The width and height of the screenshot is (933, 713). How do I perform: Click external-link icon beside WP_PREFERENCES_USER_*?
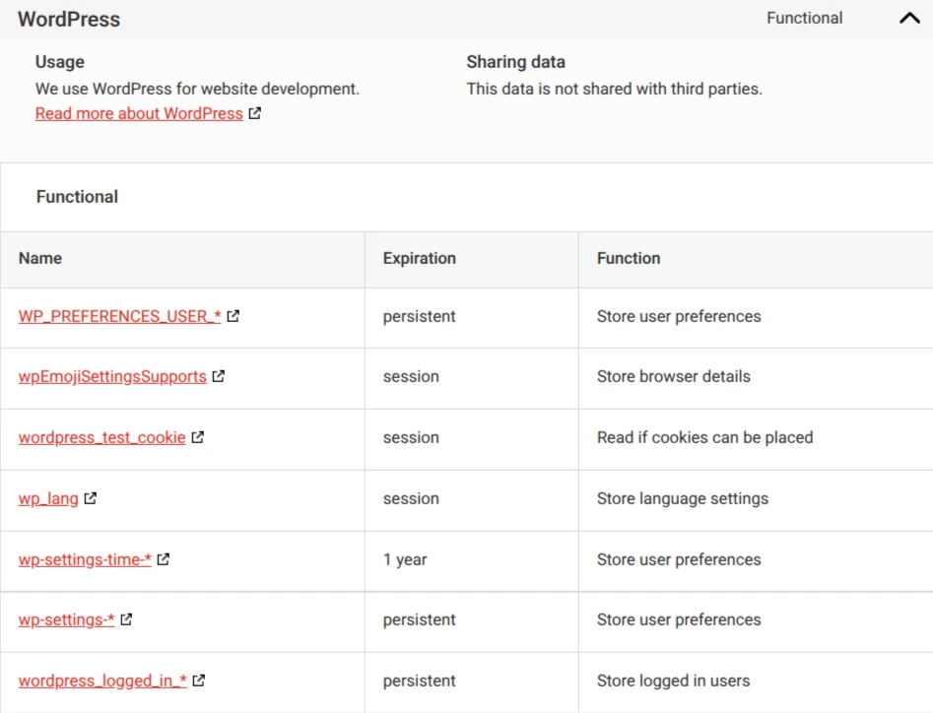(233, 316)
